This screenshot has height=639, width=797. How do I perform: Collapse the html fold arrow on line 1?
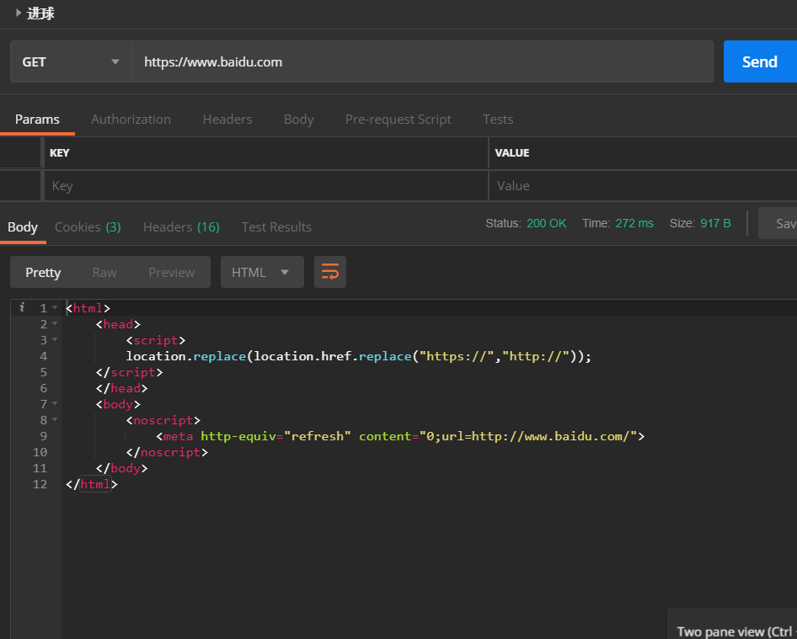[55, 307]
